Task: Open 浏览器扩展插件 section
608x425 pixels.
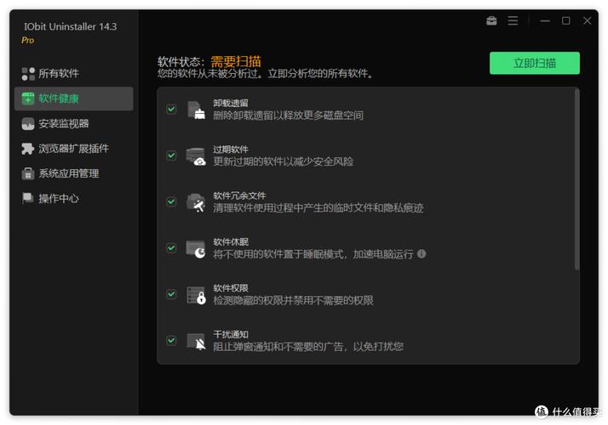Action: [74, 149]
